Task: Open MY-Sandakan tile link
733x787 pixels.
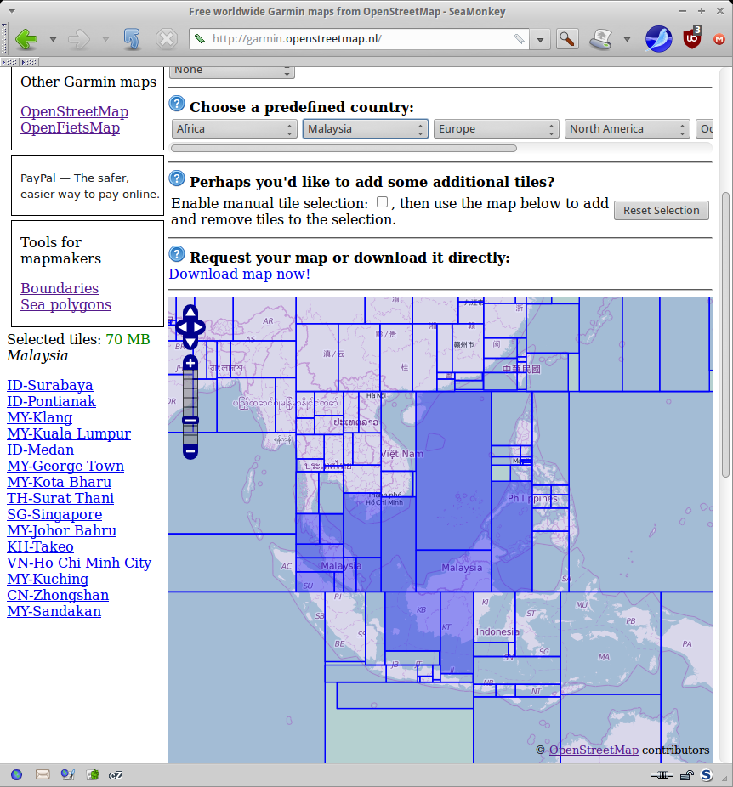Action: (x=54, y=611)
